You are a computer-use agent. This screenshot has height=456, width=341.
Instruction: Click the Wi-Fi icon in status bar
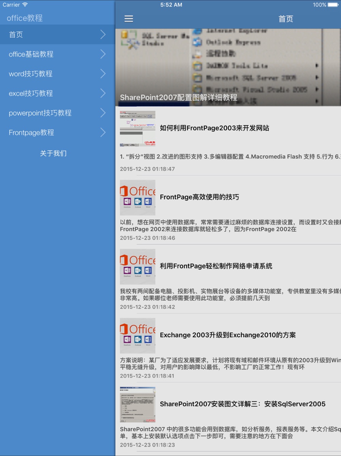(25, 4)
